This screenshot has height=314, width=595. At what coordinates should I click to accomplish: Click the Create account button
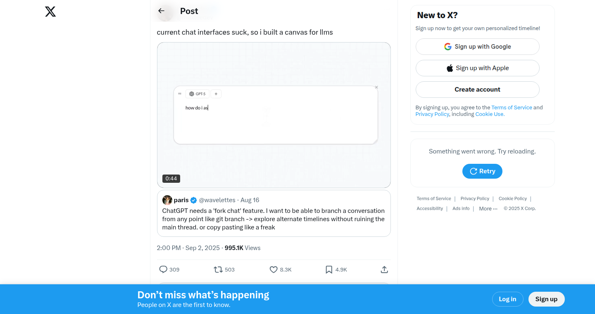point(477,90)
